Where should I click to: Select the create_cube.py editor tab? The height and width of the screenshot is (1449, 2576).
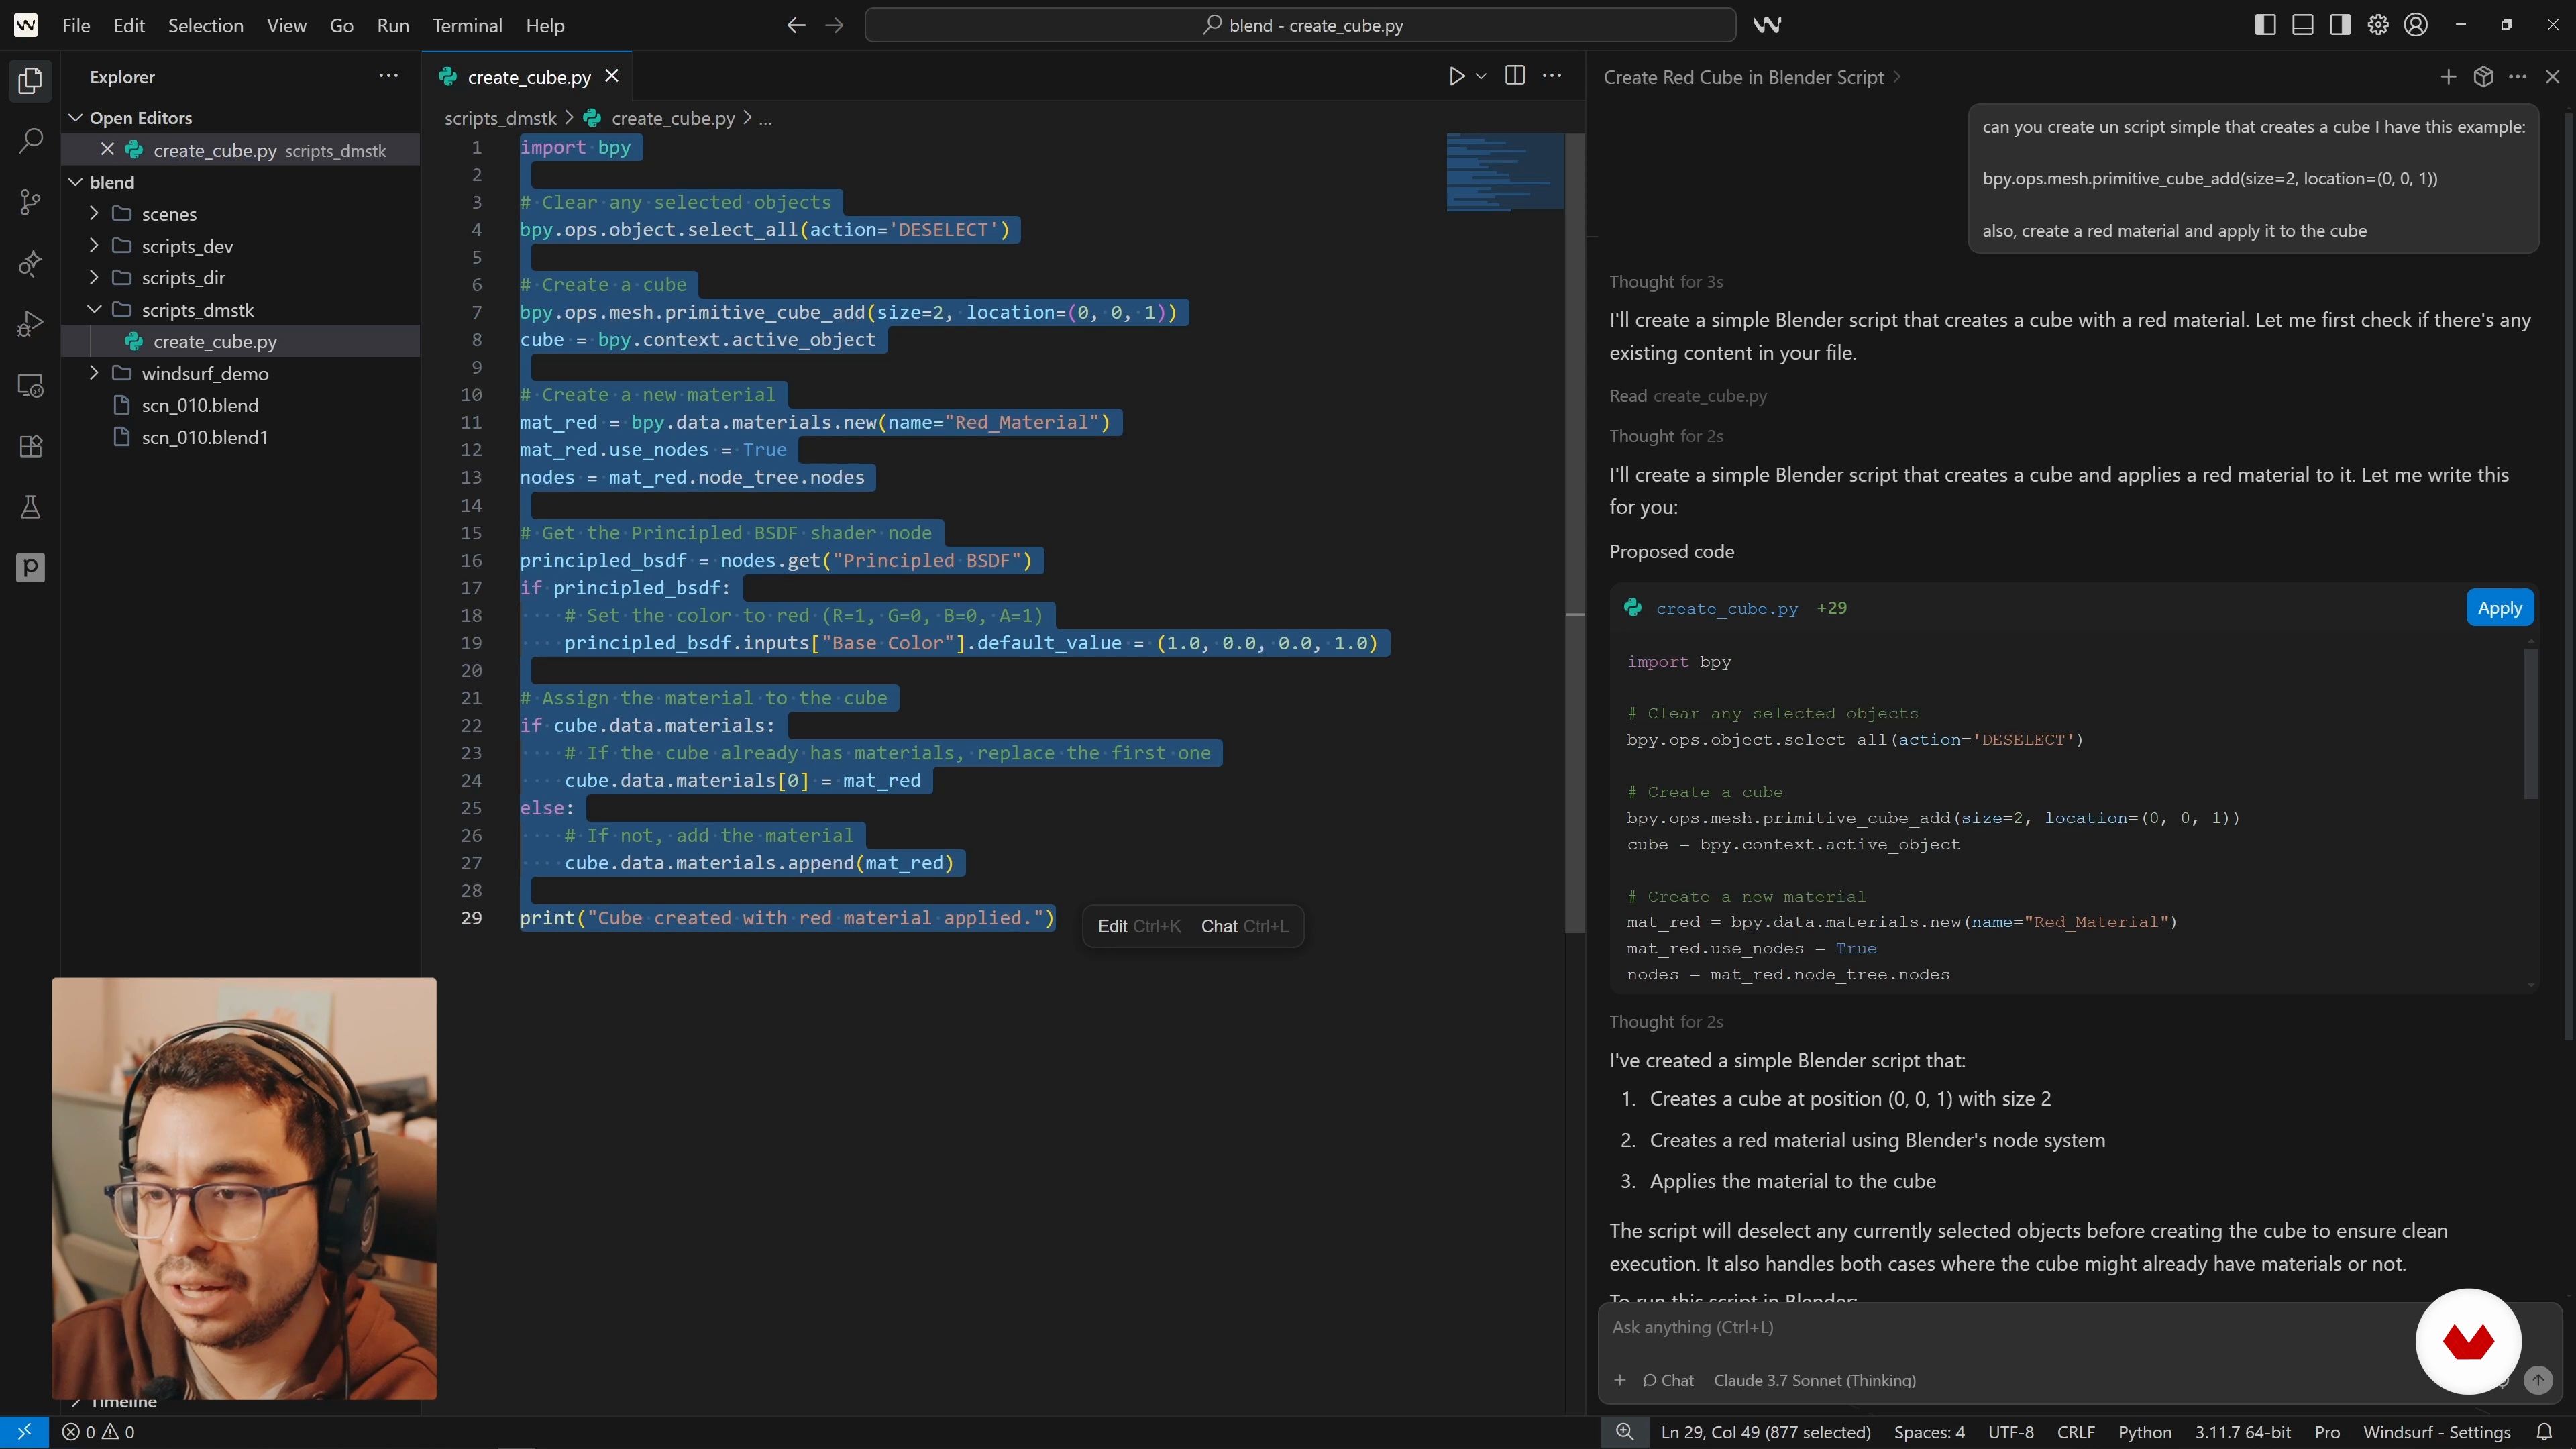pyautogui.click(x=528, y=77)
